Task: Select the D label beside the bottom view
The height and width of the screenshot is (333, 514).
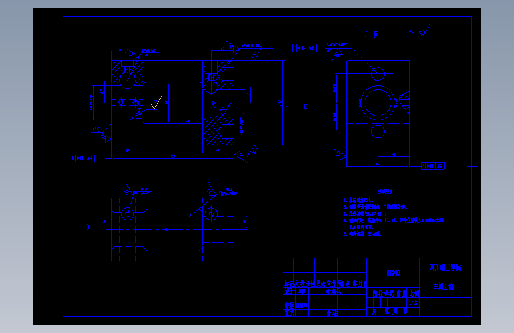Action: pyautogui.click(x=88, y=227)
